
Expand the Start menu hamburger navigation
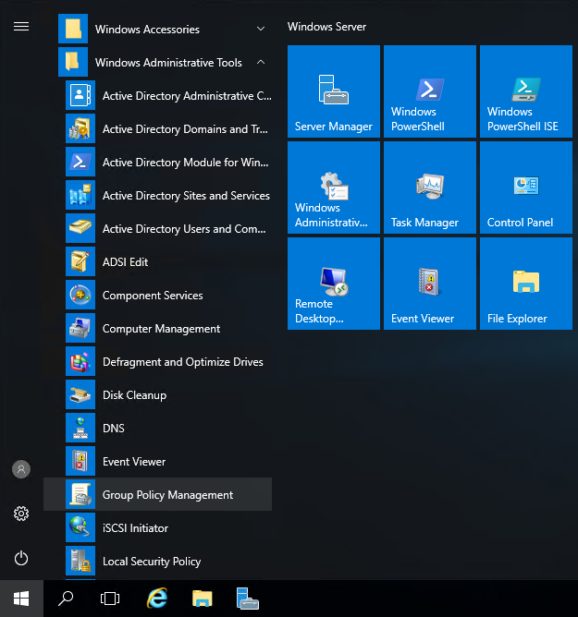tap(21, 26)
